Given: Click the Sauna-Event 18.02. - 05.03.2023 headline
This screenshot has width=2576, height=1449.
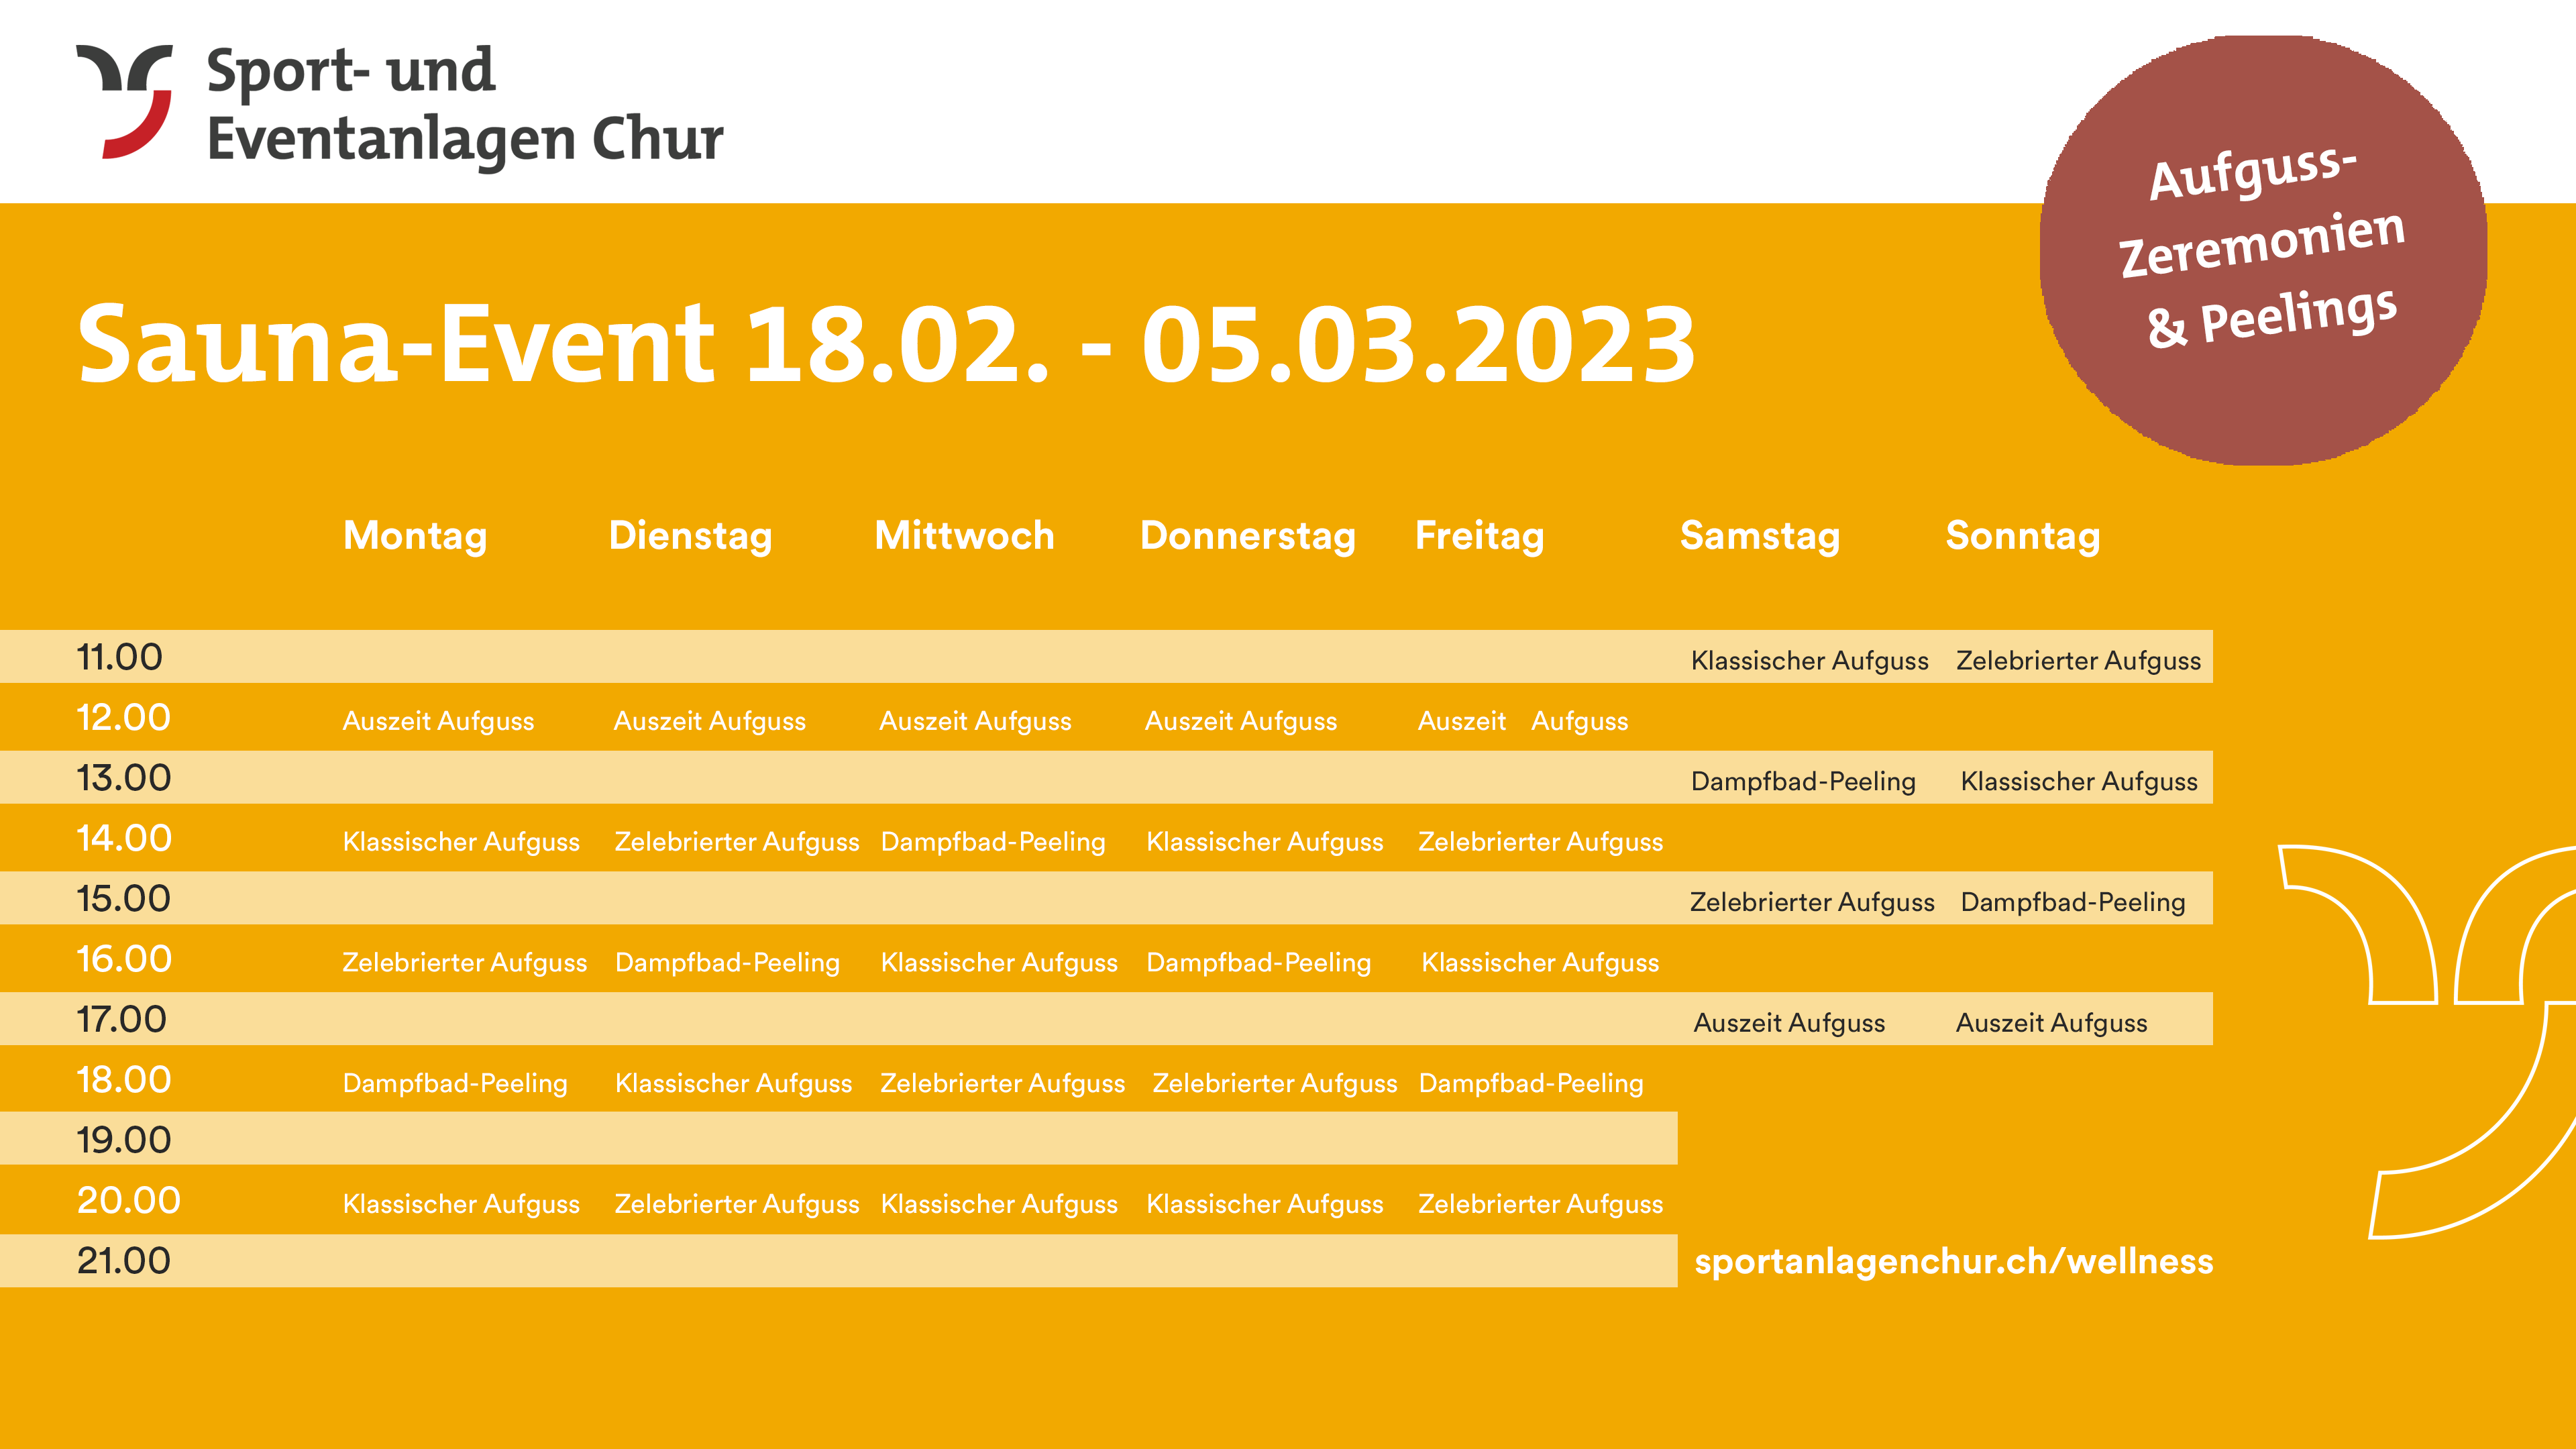Looking at the screenshot, I should click(886, 344).
